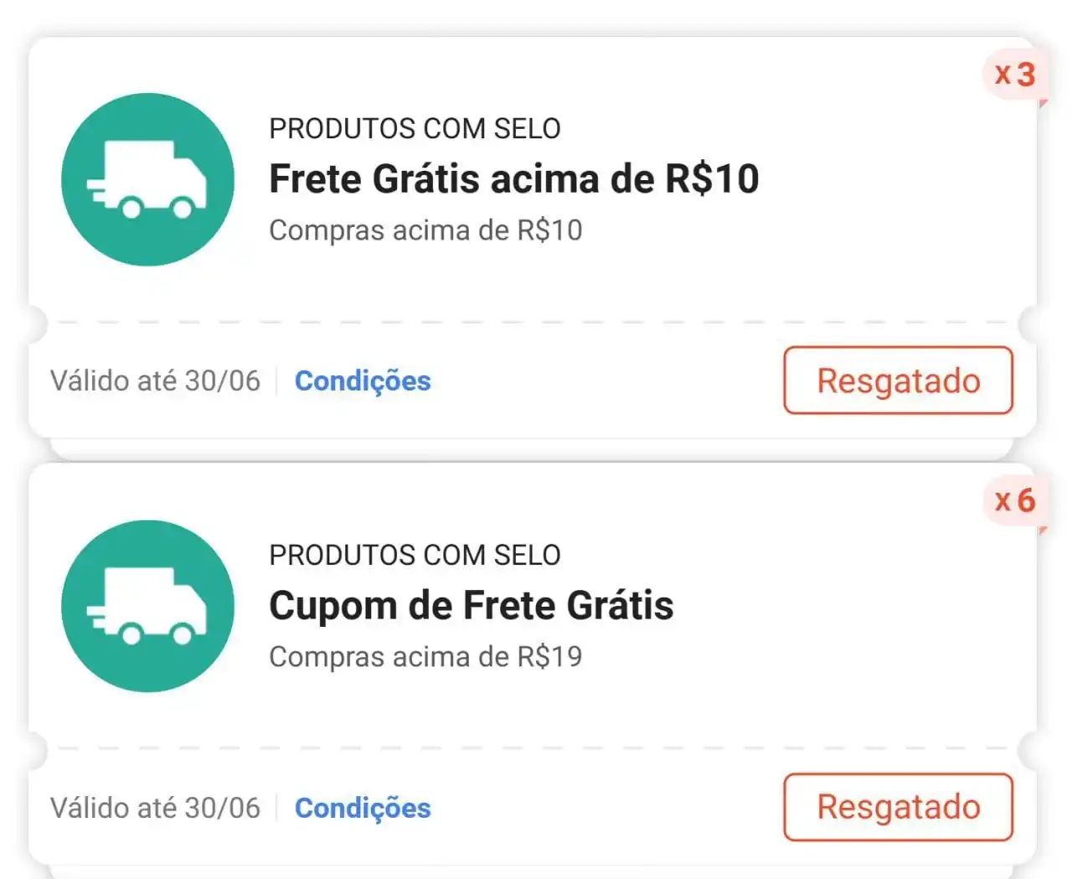Tap PRODUTOS COM SELO label on second coupon

coord(415,556)
